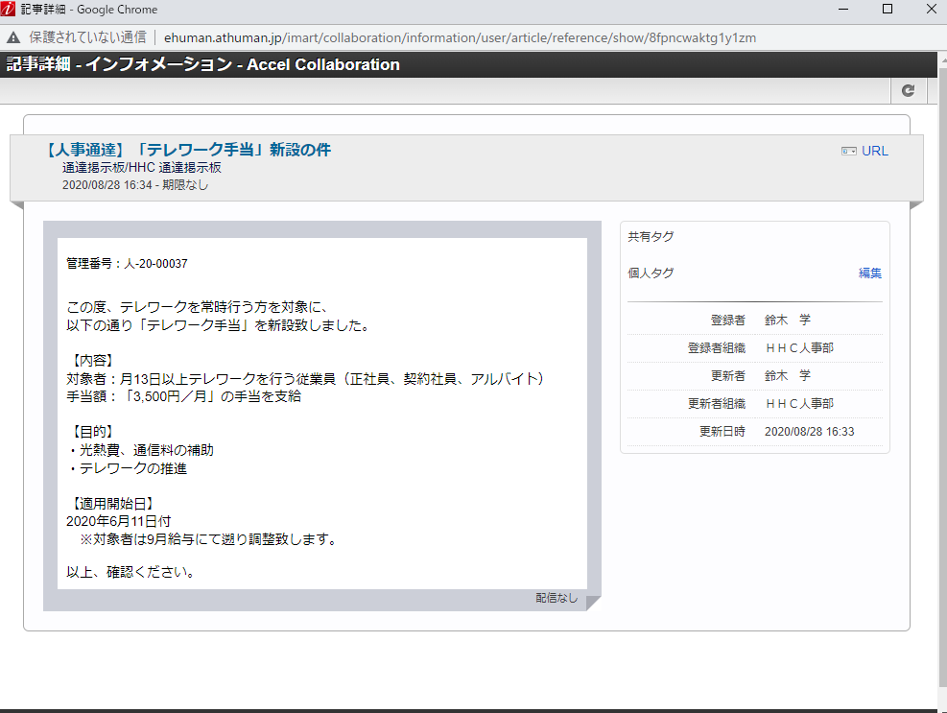
Task: Click the URL link at top right
Action: click(876, 151)
